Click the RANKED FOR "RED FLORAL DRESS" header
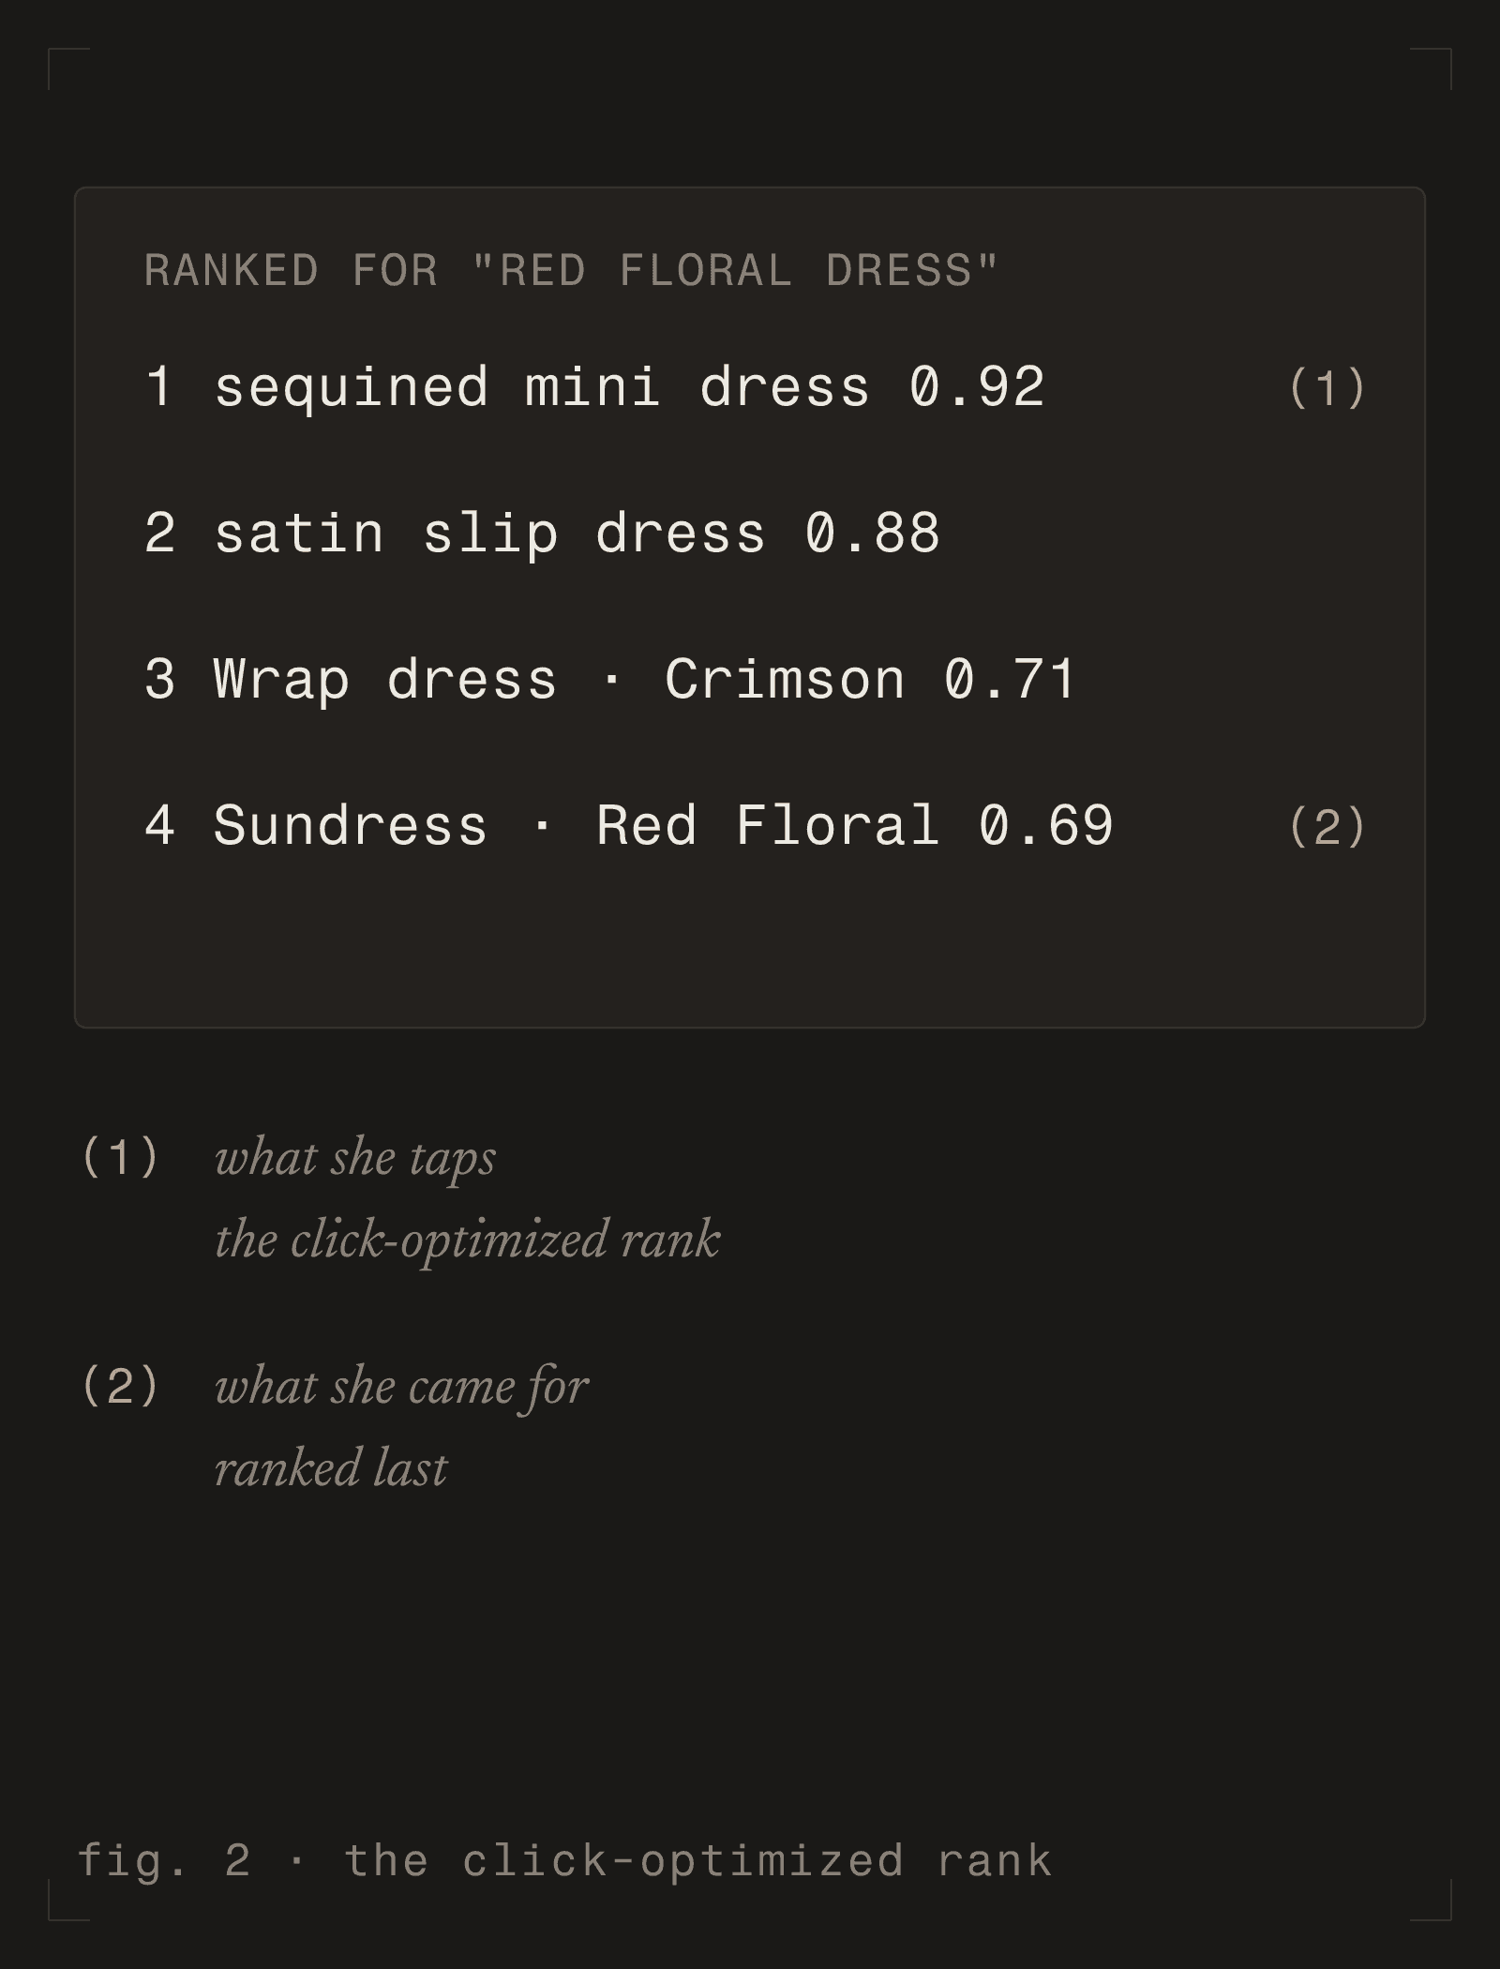This screenshot has width=1500, height=1969. click(572, 271)
